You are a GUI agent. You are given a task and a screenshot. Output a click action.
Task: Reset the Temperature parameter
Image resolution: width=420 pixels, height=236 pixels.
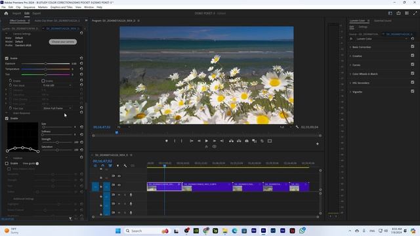81,69
